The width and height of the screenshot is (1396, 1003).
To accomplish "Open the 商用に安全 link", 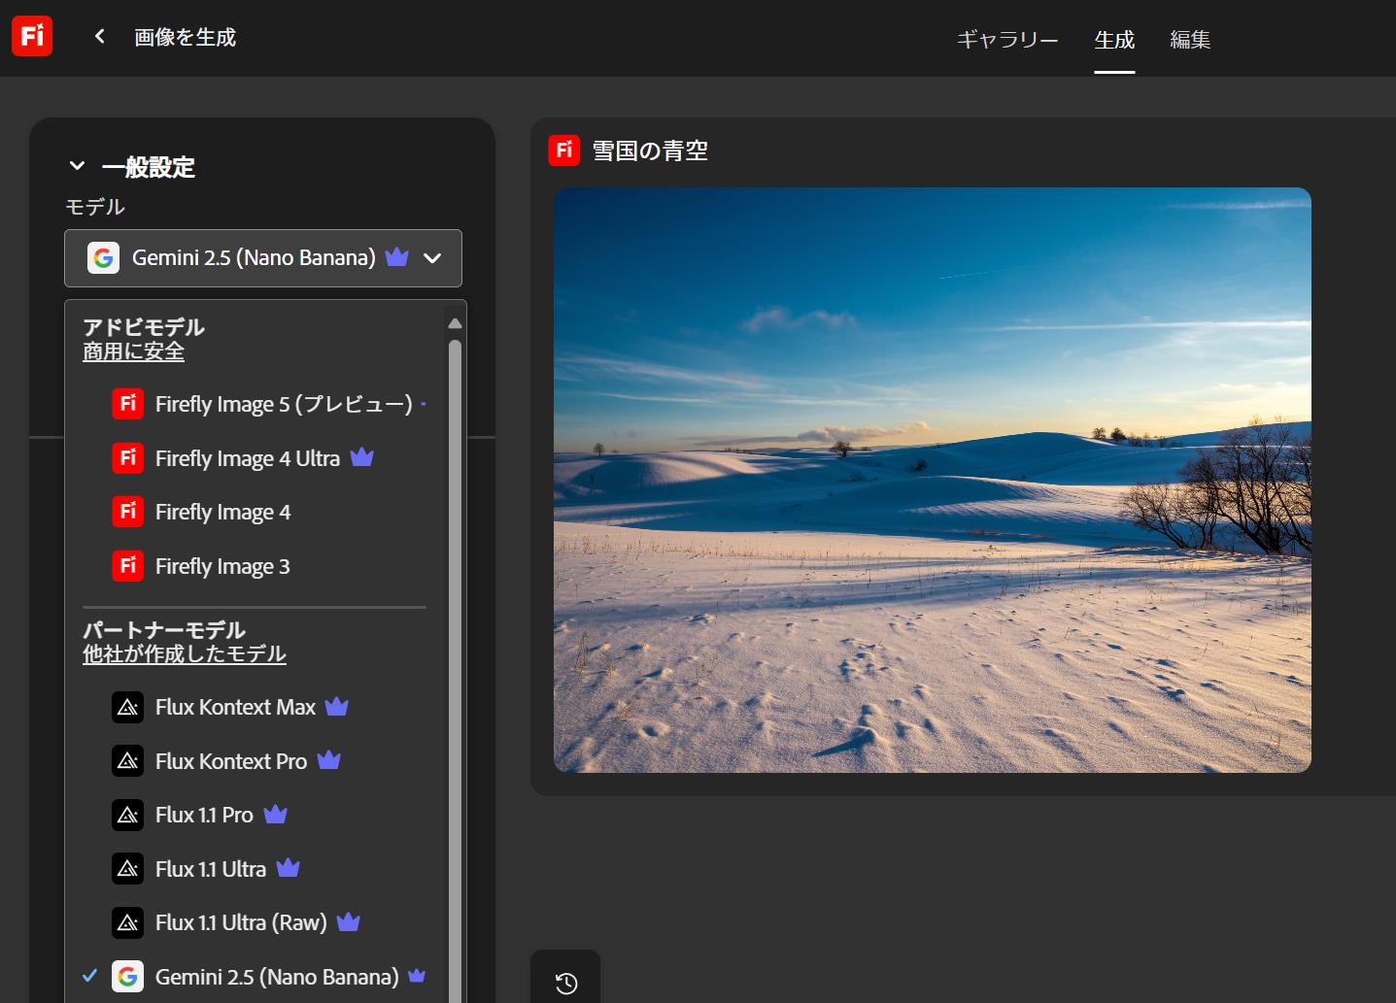I will (x=133, y=351).
